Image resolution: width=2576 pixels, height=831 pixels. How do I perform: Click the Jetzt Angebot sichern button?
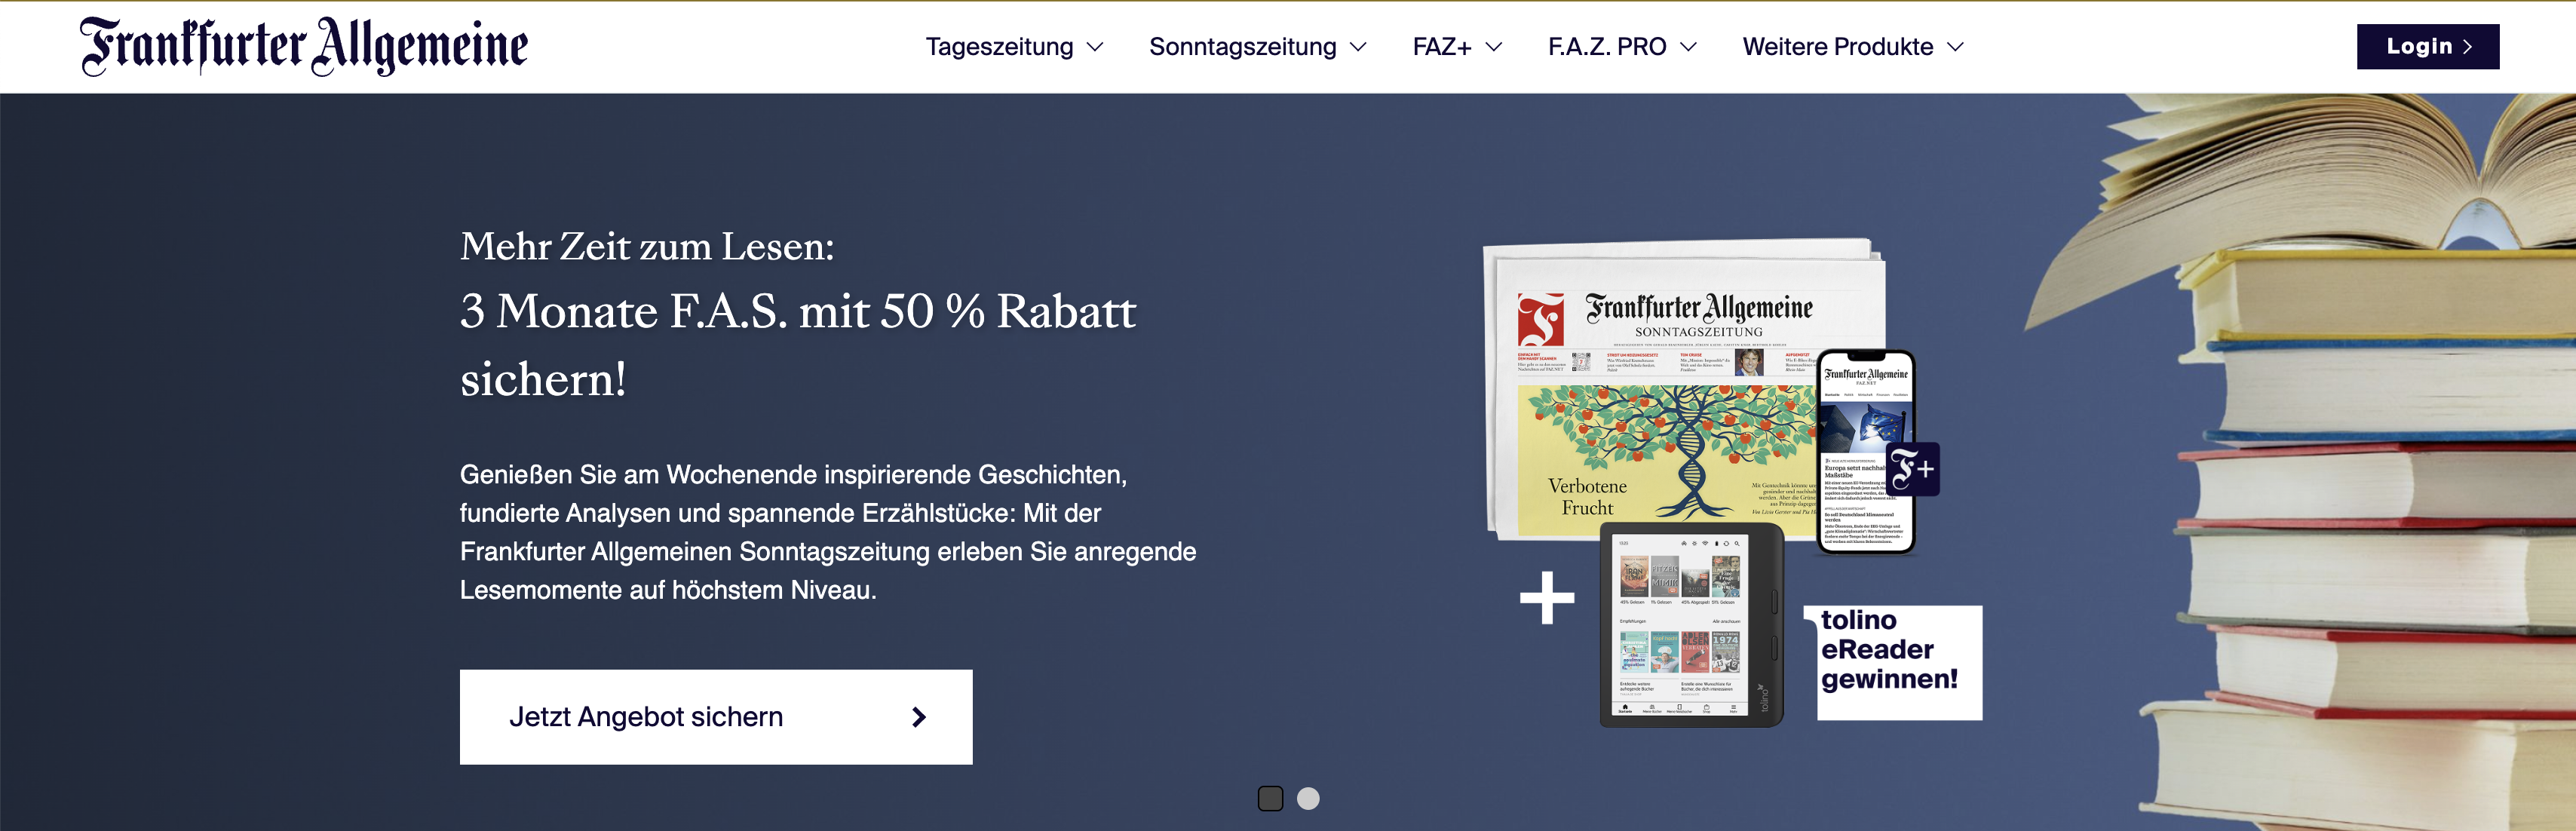(x=715, y=716)
